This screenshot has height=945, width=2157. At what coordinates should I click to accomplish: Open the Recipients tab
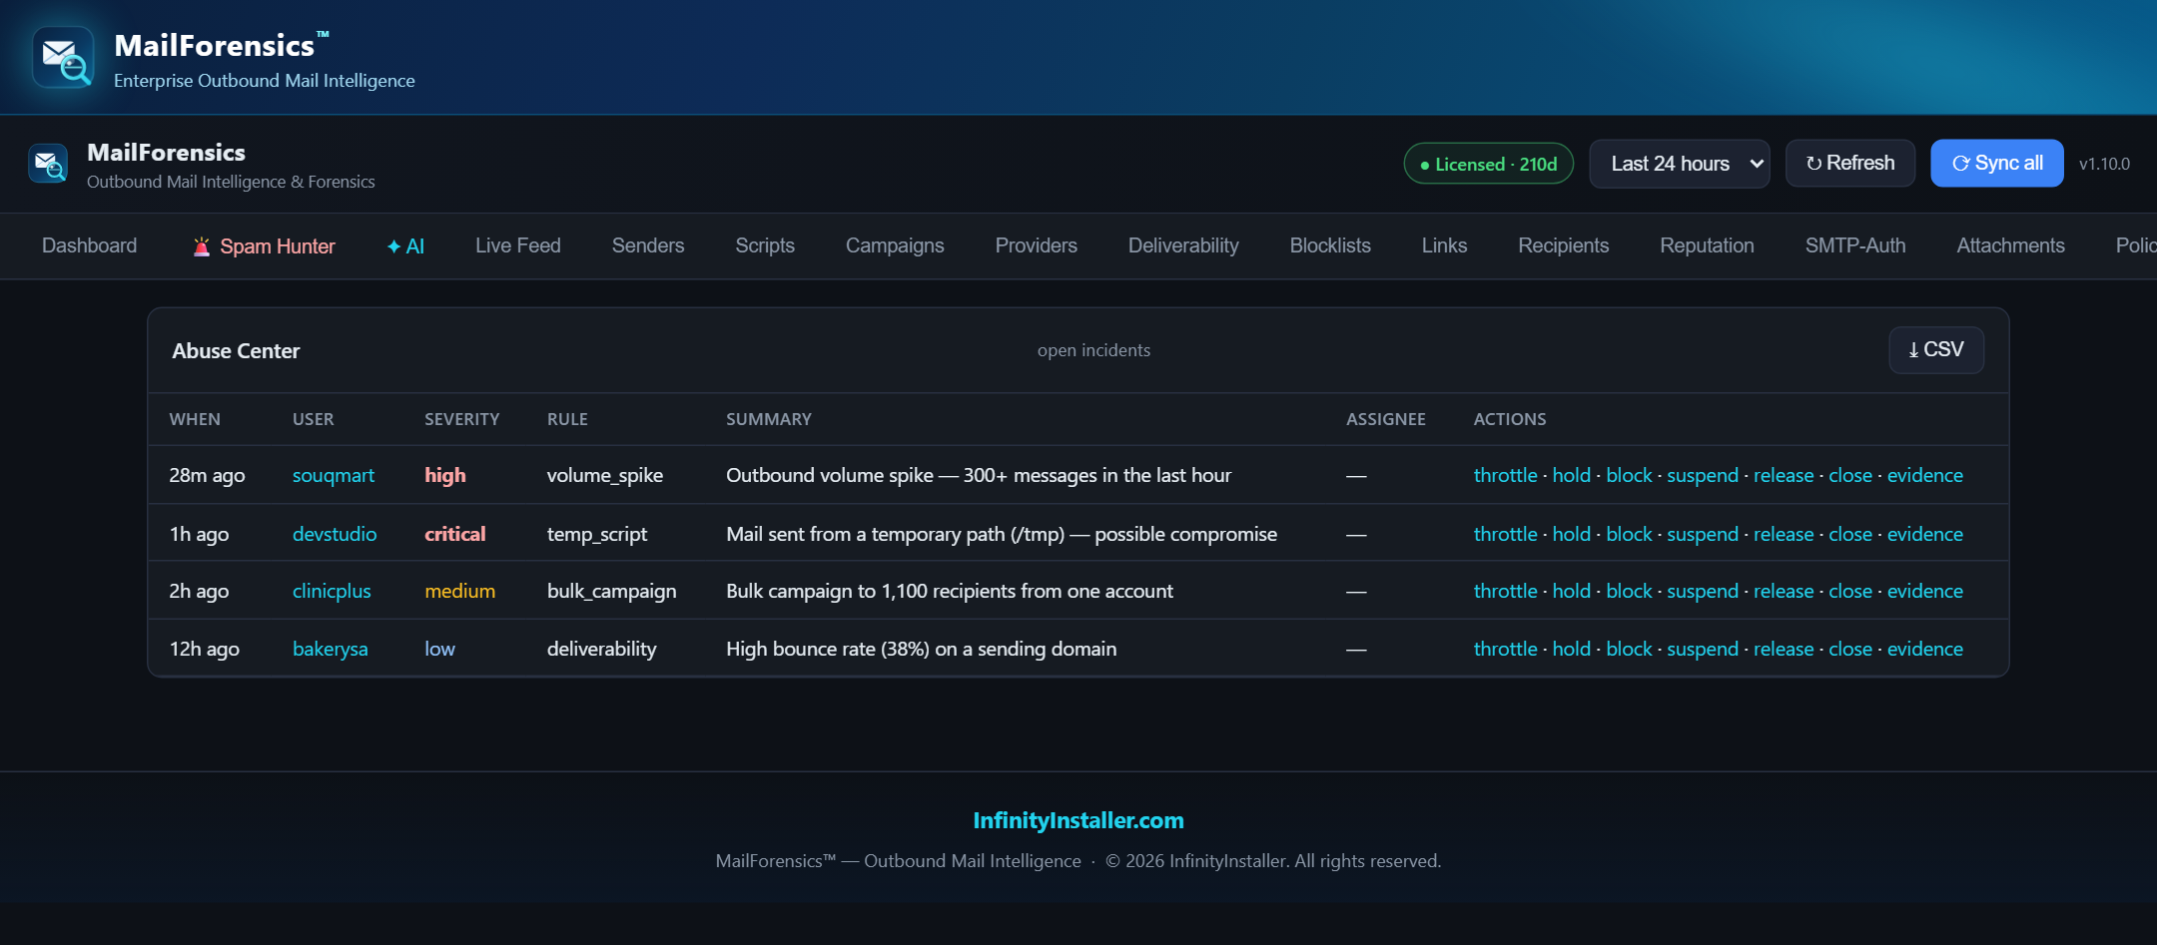1564,245
